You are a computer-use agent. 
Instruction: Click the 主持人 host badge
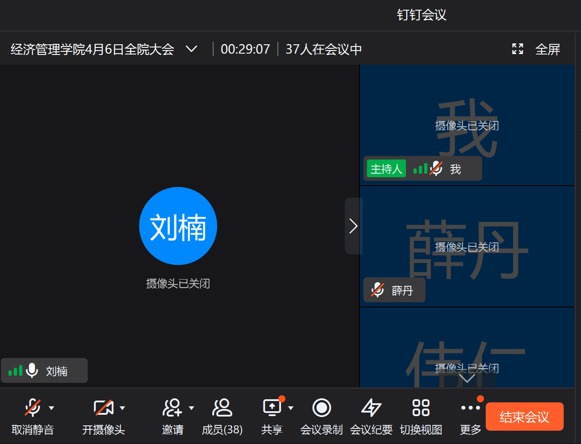pyautogui.click(x=386, y=169)
